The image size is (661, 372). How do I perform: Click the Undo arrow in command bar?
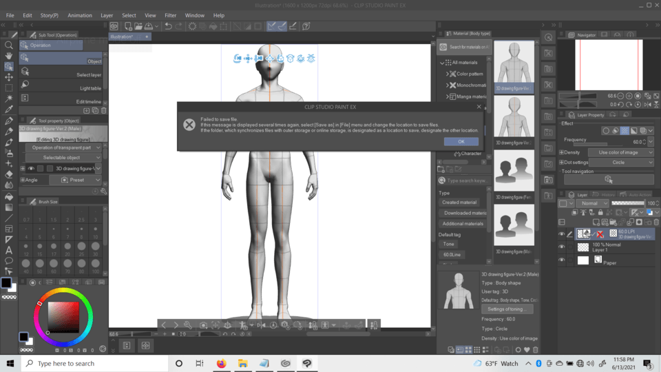tap(168, 26)
